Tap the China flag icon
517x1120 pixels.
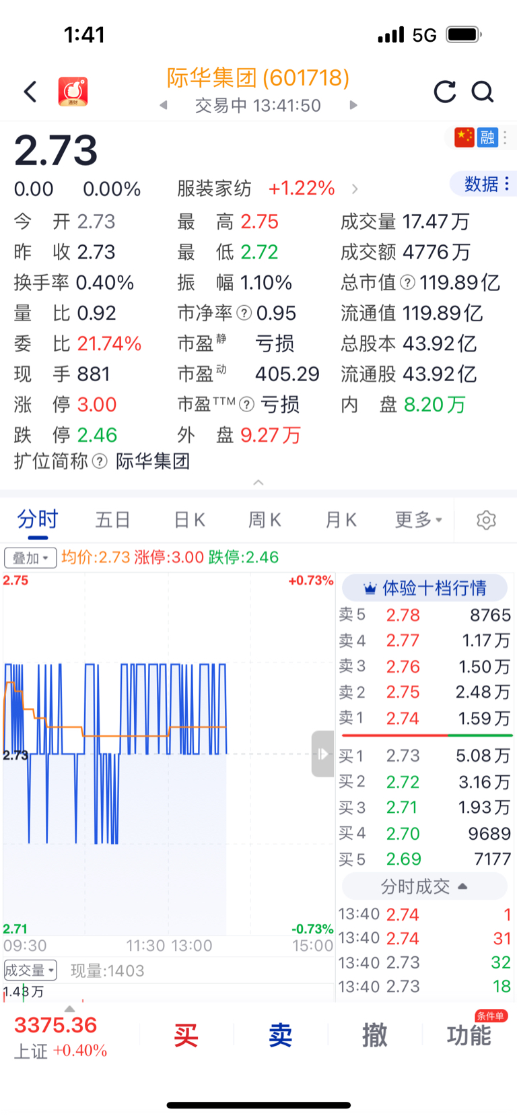coord(464,137)
